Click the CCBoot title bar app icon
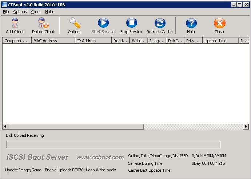 [x=4, y=5]
